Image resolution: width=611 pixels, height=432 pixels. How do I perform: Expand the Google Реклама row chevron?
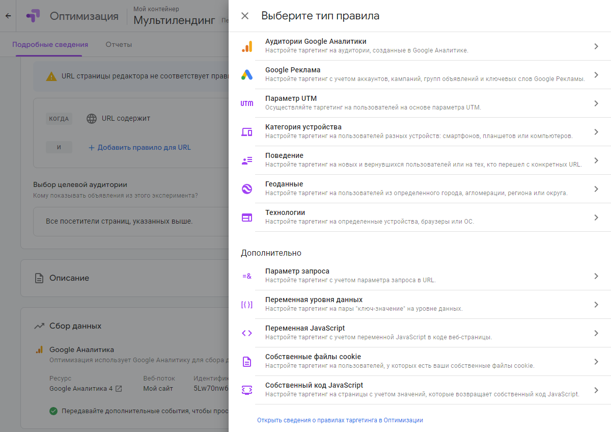(x=596, y=75)
